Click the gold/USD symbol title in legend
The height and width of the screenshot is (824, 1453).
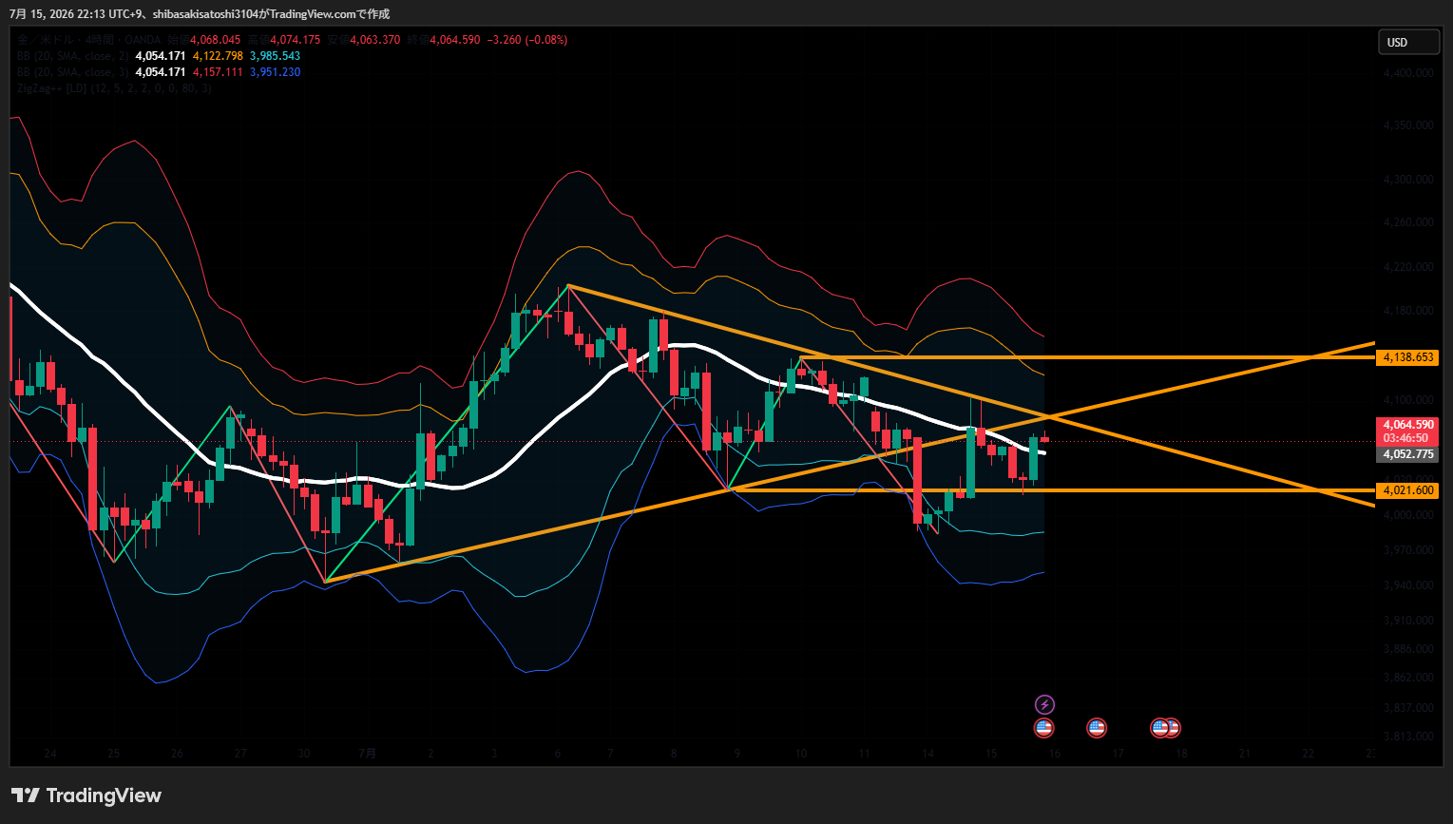pos(90,40)
